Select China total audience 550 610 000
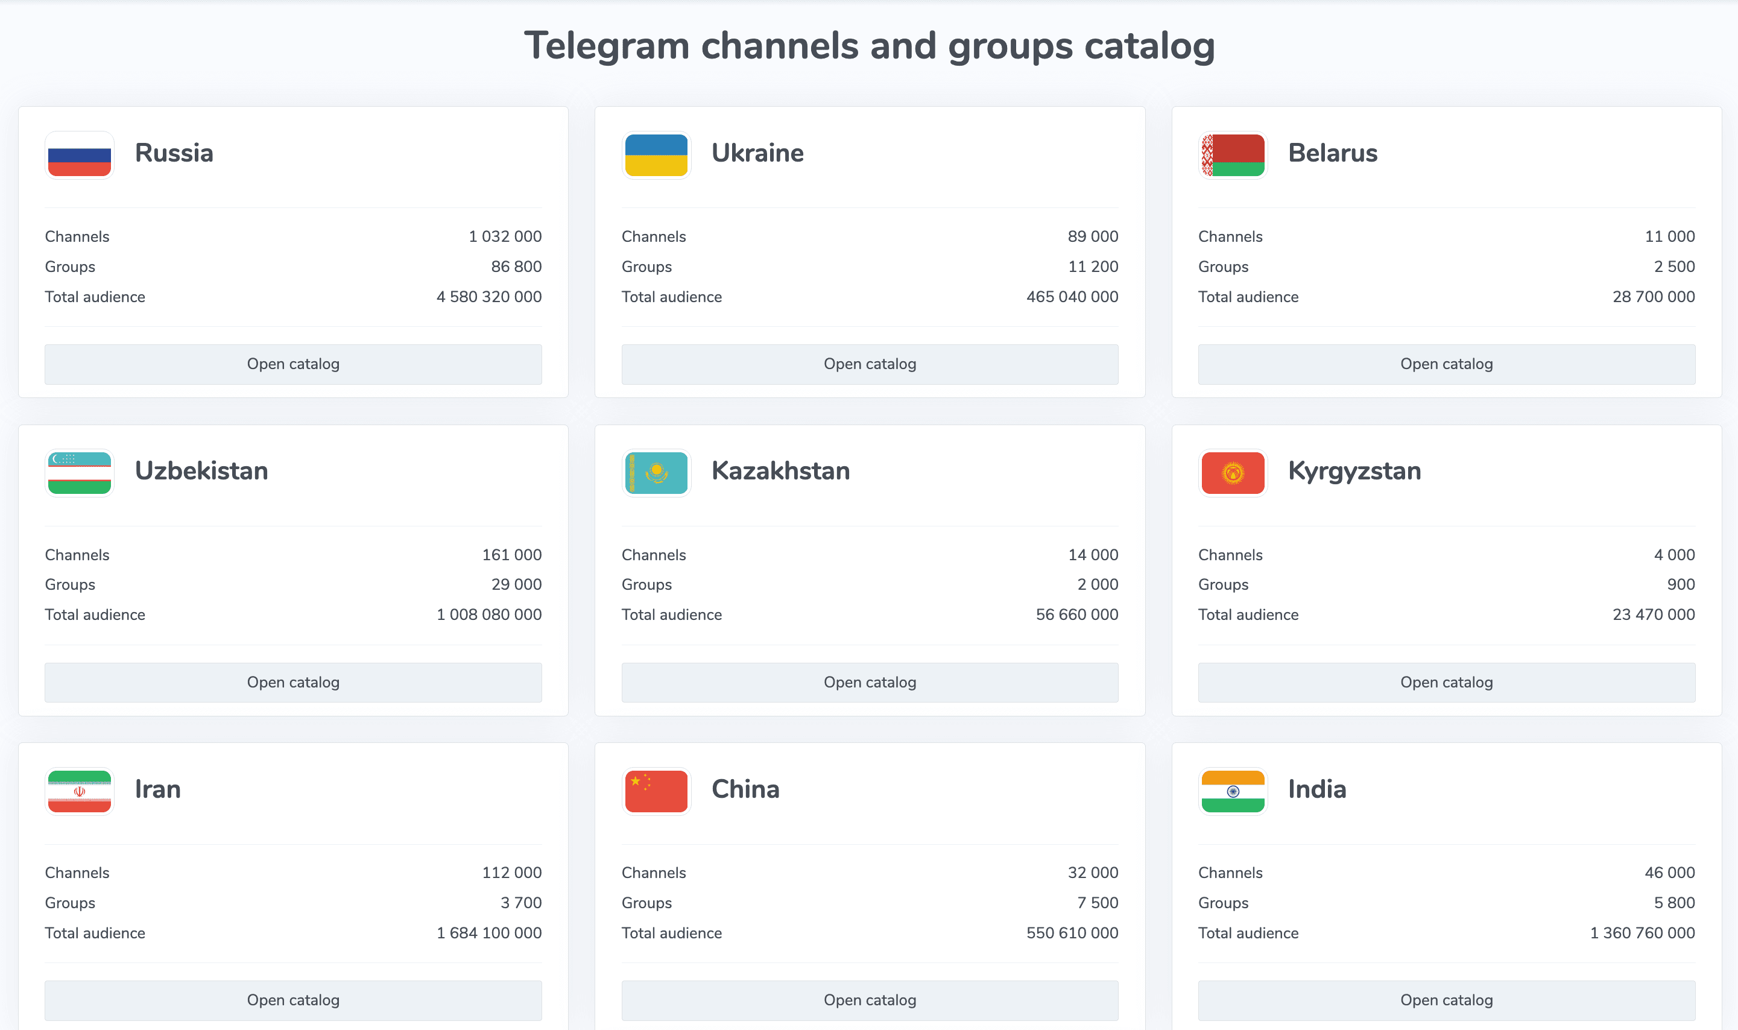The height and width of the screenshot is (1030, 1738). click(x=1072, y=934)
